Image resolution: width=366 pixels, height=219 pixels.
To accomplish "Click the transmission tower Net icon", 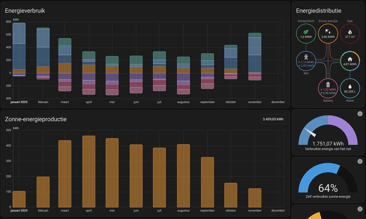I will point(306,57).
